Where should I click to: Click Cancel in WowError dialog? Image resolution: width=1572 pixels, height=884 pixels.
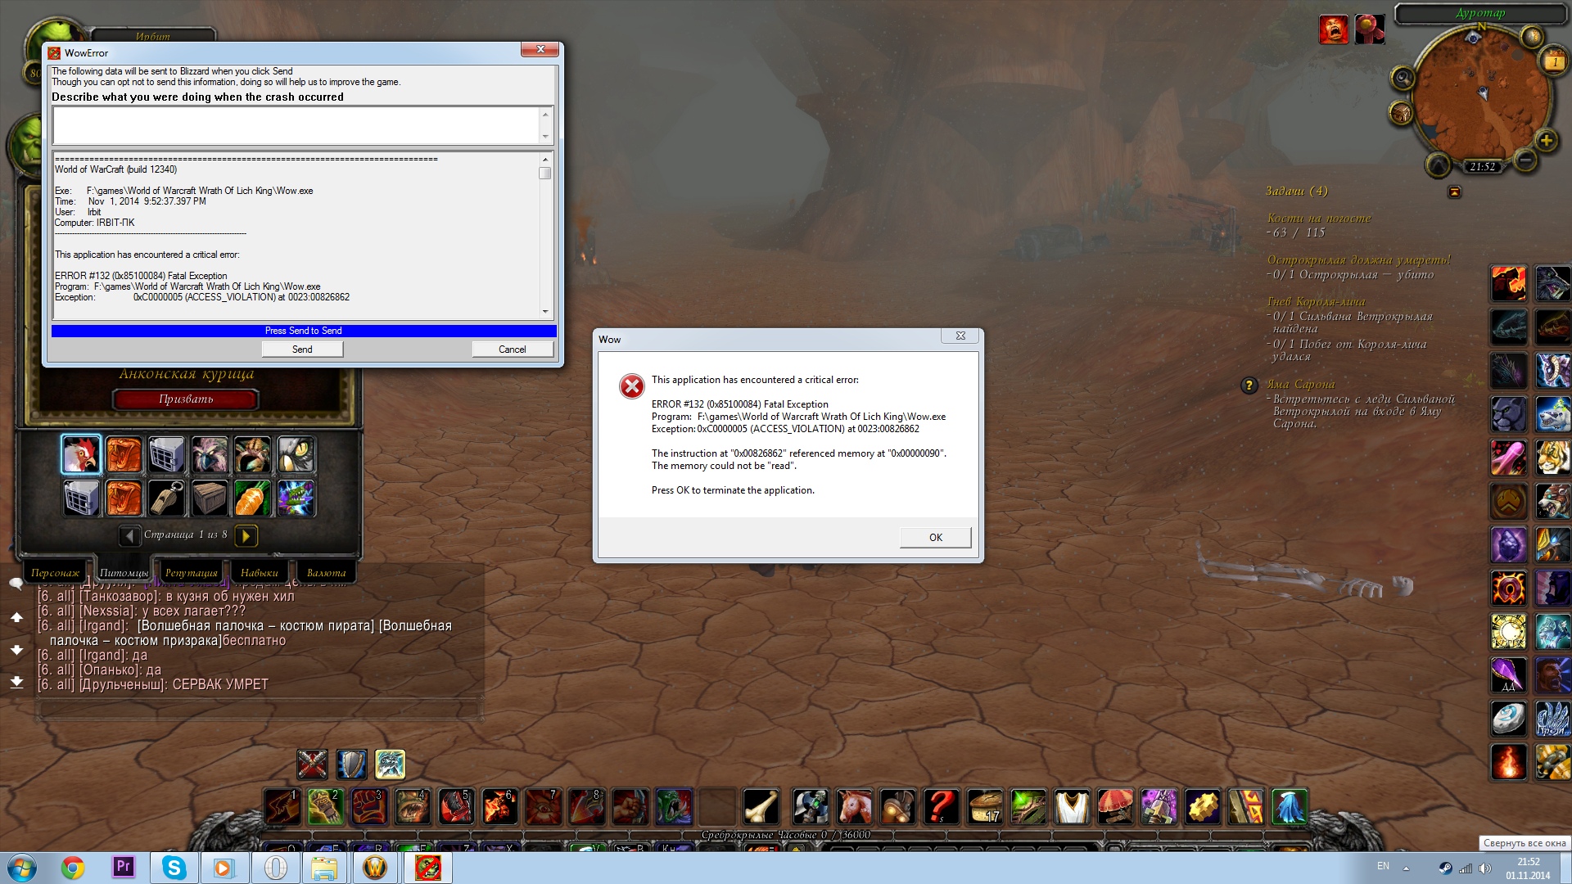[x=513, y=350]
